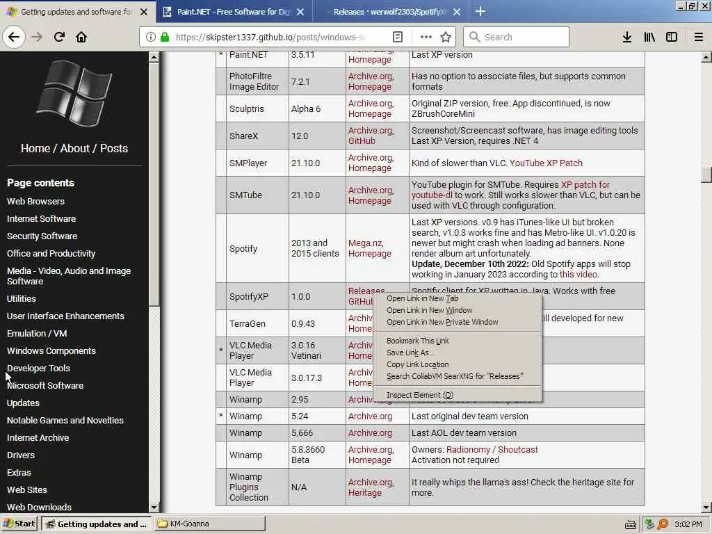Jump to Windows Components section
Image resolution: width=712 pixels, height=534 pixels.
click(51, 350)
